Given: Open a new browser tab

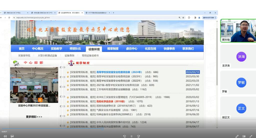Looking at the screenshot, I should pos(113,13).
